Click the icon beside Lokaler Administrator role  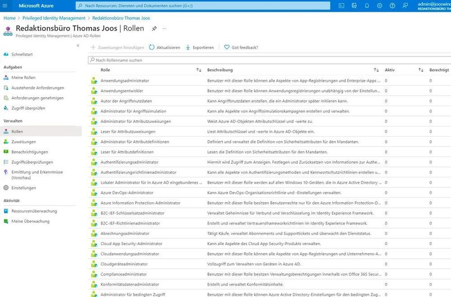94,182
